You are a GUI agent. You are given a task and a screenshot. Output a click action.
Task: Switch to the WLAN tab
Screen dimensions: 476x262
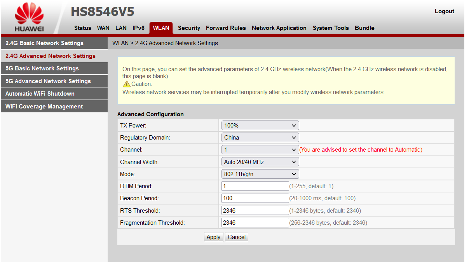pyautogui.click(x=161, y=28)
